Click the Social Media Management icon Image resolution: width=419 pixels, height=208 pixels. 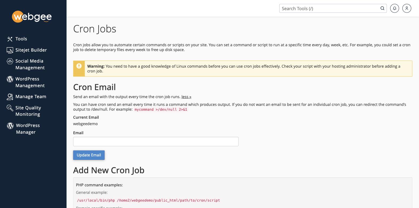10,61
